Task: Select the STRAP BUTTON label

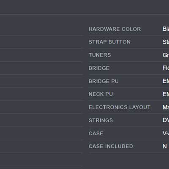Action: pyautogui.click(x=109, y=42)
